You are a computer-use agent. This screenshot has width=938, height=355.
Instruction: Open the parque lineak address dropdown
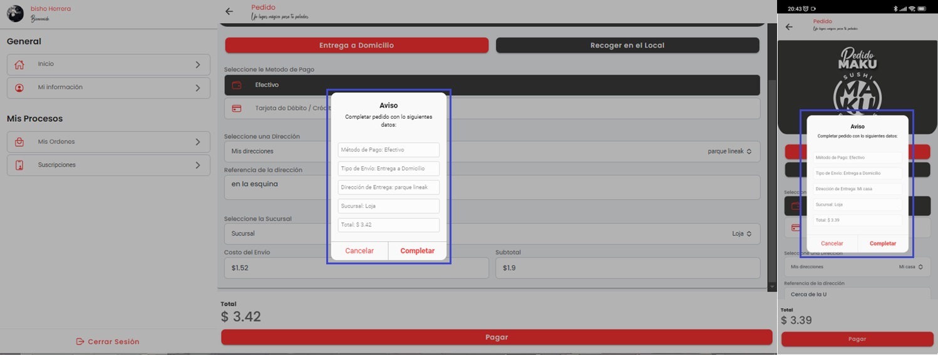729,151
